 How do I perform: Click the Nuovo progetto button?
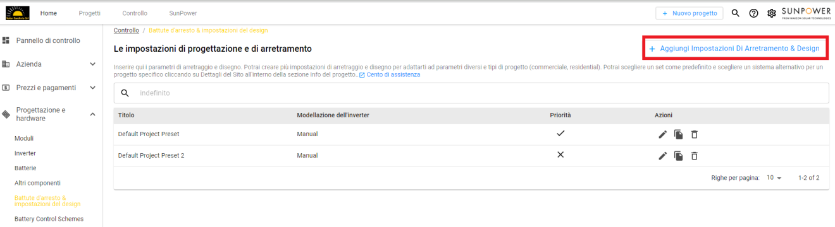tap(690, 13)
